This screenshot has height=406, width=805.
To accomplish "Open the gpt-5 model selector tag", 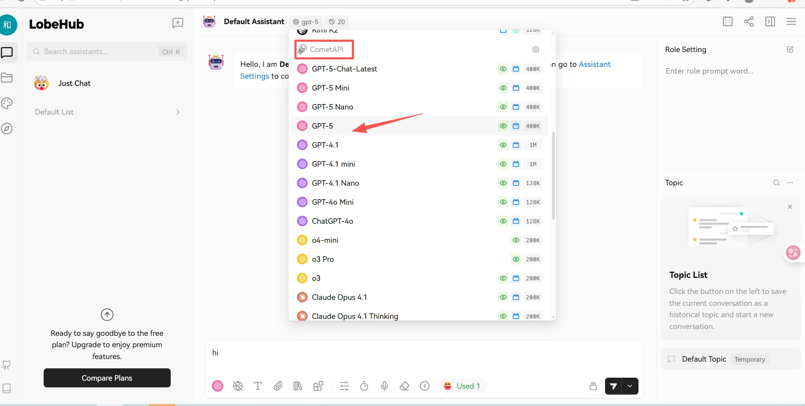I will coord(305,22).
